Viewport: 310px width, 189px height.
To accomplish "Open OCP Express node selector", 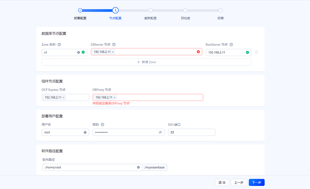I will click(x=65, y=97).
